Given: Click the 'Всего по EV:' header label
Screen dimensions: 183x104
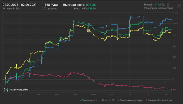Looking at the screenshot, I should (x=81, y=9).
